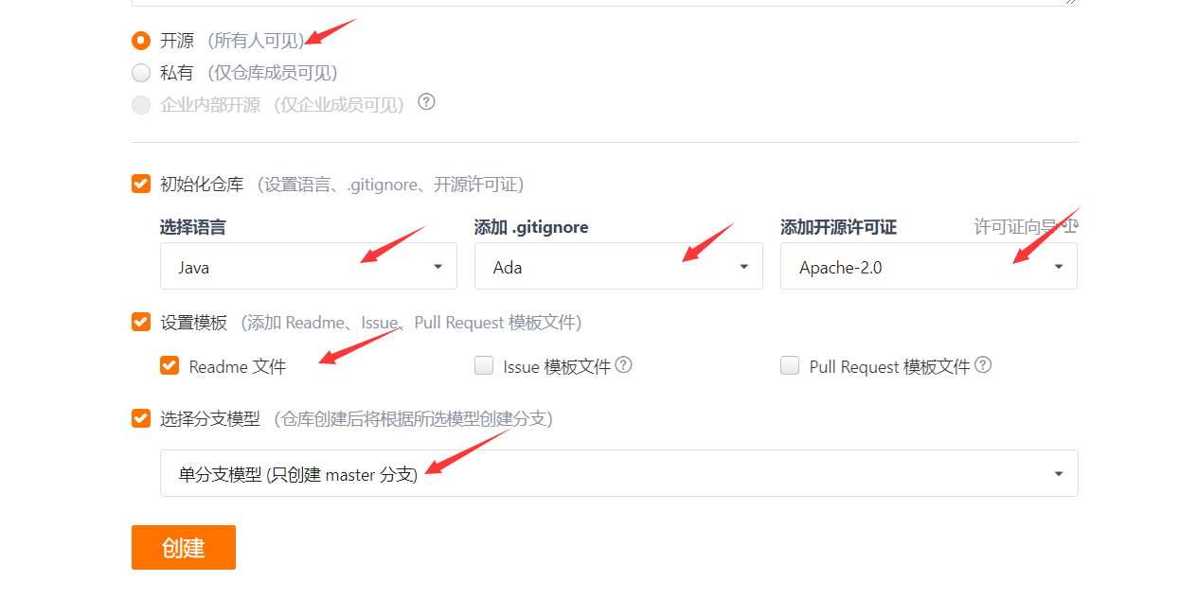The width and height of the screenshot is (1179, 599).
Task: Click help icon next to Pull Request 模板文件
Action: click(x=983, y=364)
